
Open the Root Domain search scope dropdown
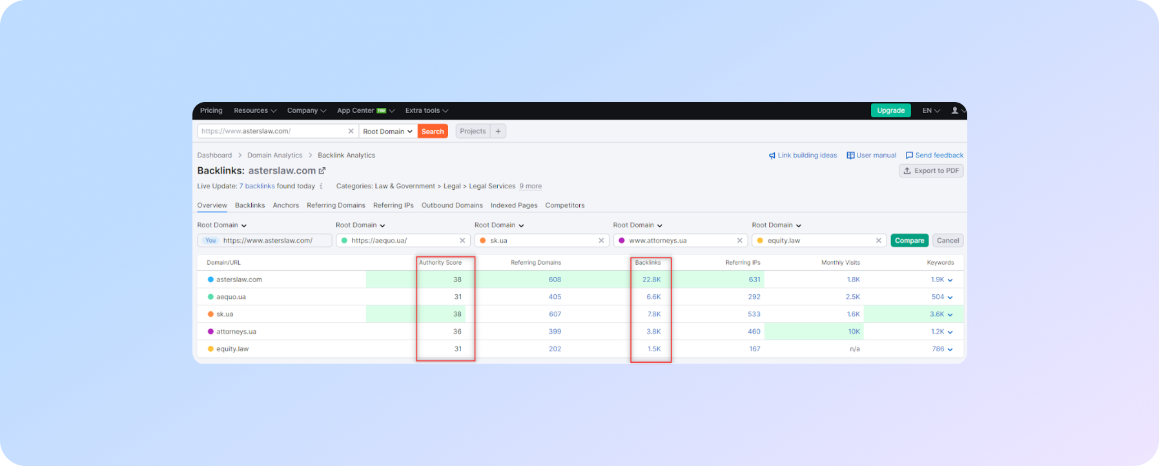[x=387, y=131]
